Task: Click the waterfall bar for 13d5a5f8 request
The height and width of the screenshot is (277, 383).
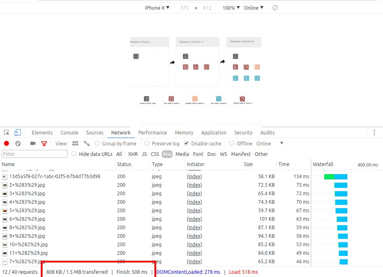Action: point(336,177)
